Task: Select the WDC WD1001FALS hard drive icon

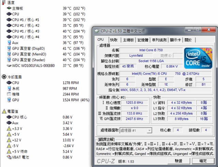Action: [9, 66]
